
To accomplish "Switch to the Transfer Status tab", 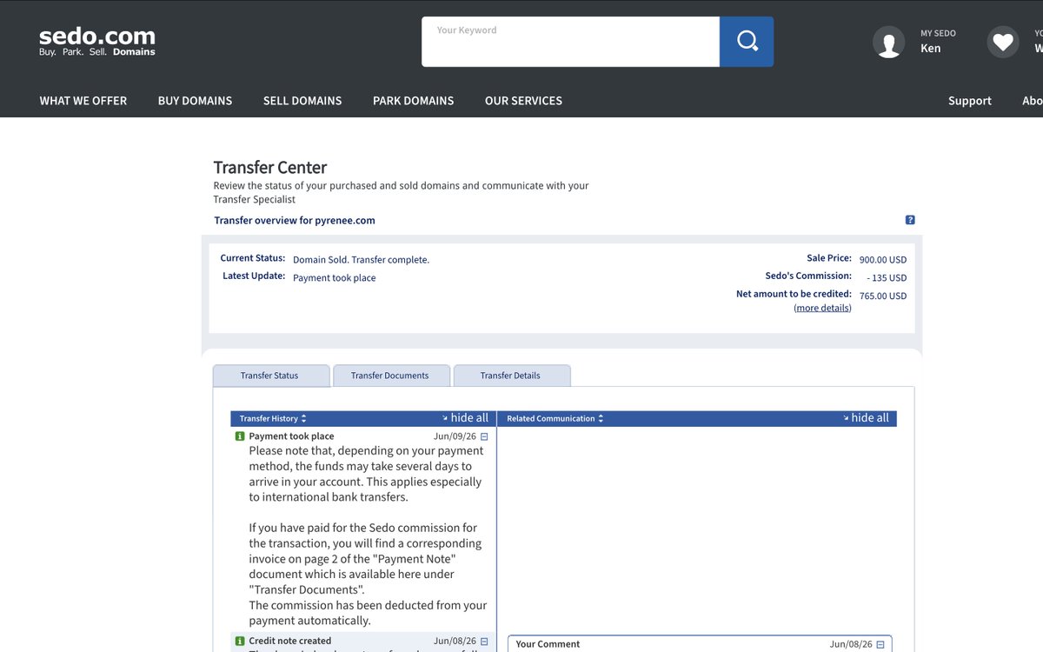I will pyautogui.click(x=270, y=376).
